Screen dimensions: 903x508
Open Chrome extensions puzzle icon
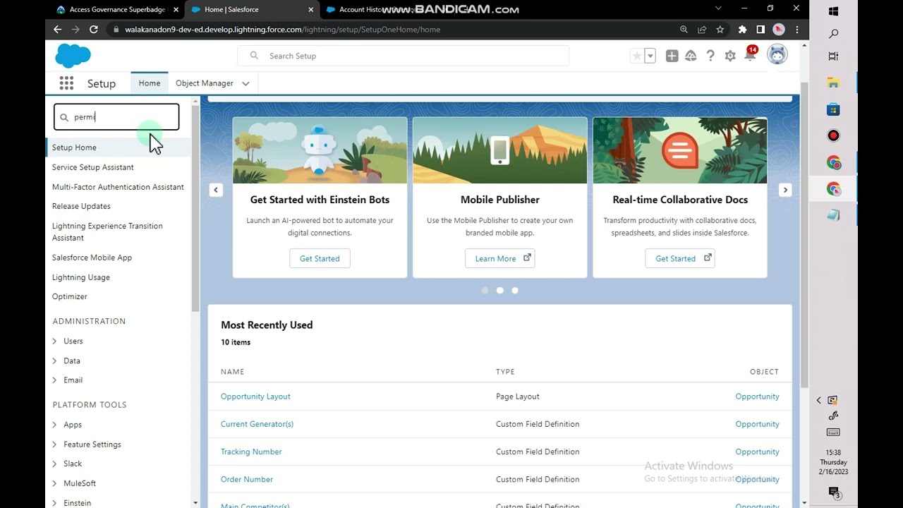click(x=742, y=30)
